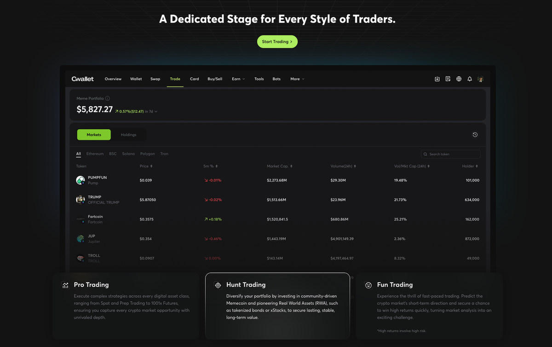
Task: Sort by Vol/Mkt Cap (24h) column
Action: click(x=412, y=166)
